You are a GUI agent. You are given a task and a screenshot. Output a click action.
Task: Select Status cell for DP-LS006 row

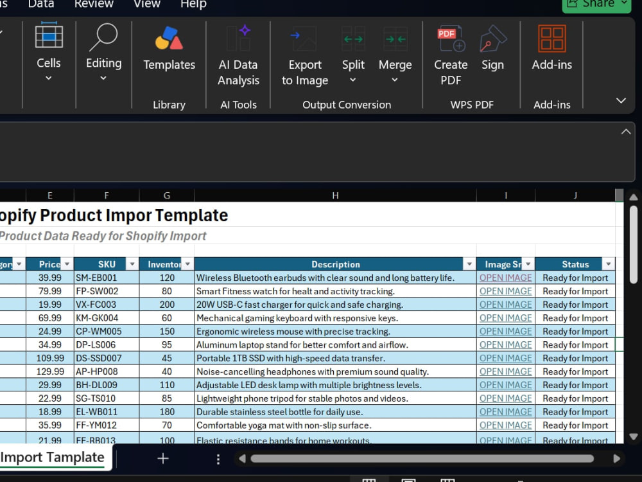[575, 344]
